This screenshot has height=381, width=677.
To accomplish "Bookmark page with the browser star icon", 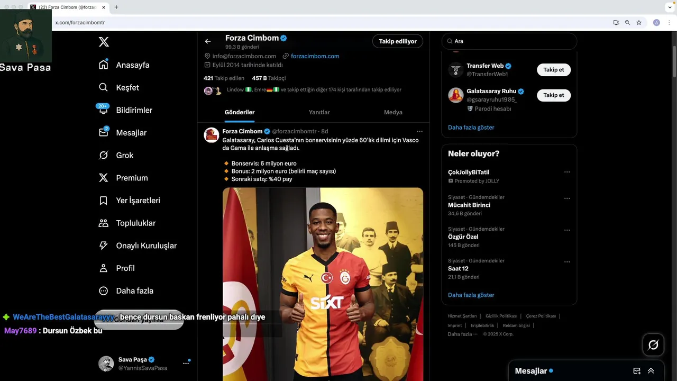I will click(x=639, y=23).
